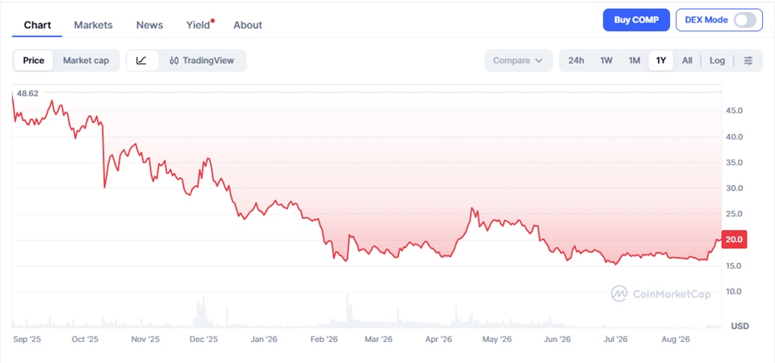This screenshot has height=363, width=775.
Task: Enable Log scale on chart
Action: click(x=717, y=60)
